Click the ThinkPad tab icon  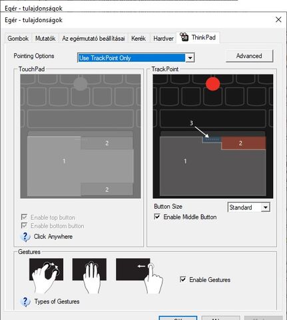pos(184,37)
